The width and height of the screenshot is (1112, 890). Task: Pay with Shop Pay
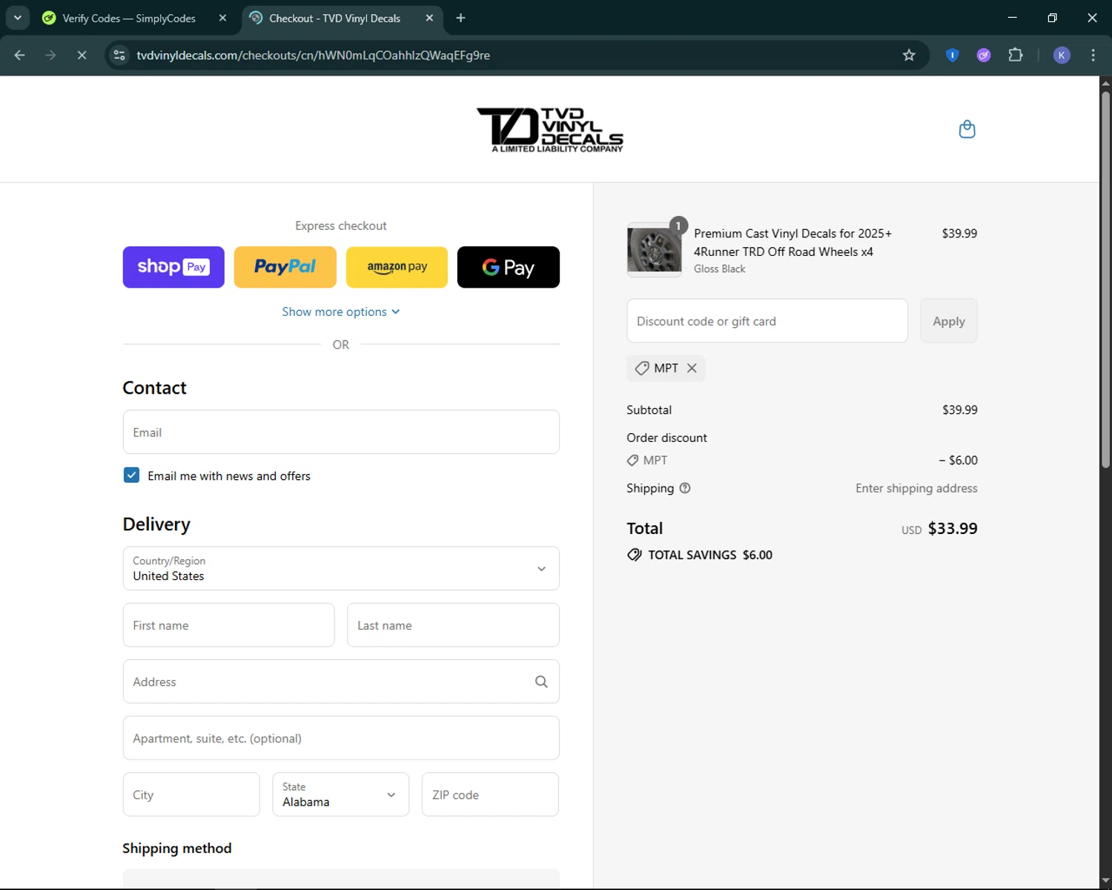[x=173, y=267]
